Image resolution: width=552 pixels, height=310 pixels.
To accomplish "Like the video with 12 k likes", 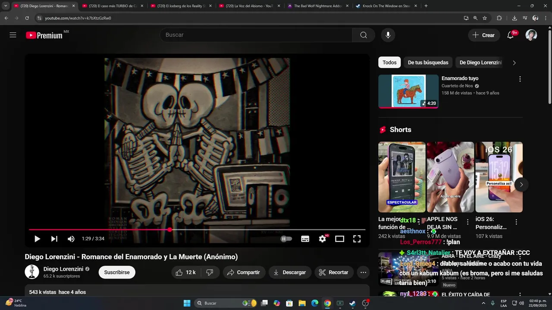I will [186, 273].
